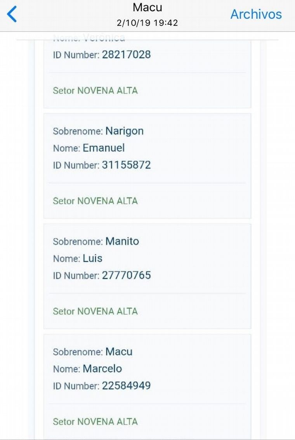
Task: Select surname Macu in Marcelo's card
Action: point(119,352)
